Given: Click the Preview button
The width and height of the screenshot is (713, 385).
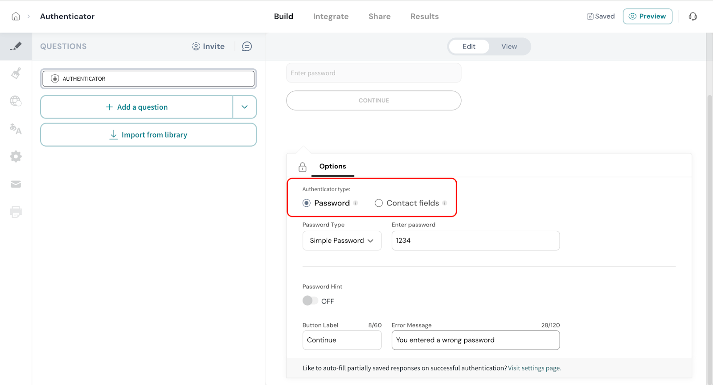Looking at the screenshot, I should coord(647,16).
